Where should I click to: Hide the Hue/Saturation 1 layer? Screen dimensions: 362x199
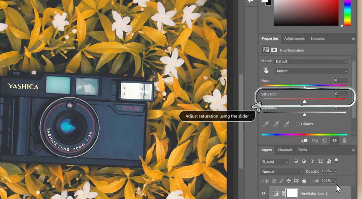263,193
